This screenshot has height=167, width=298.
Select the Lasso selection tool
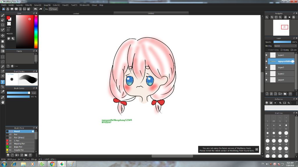coord(3,62)
